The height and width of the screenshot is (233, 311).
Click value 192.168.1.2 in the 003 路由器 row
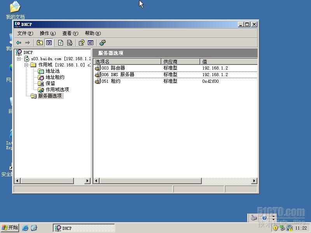pyautogui.click(x=215, y=68)
